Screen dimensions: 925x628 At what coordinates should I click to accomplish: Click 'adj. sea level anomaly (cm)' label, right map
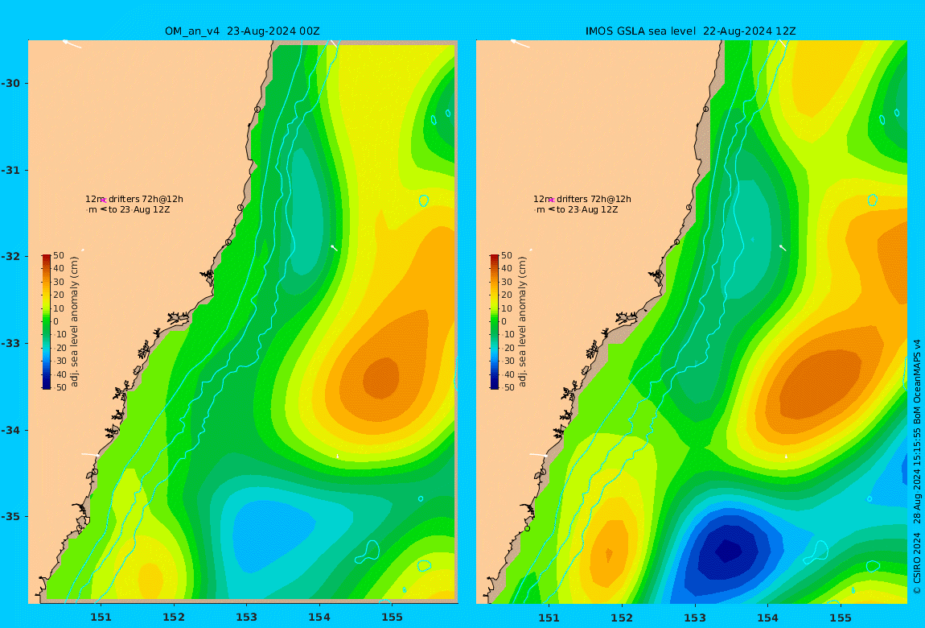pyautogui.click(x=522, y=322)
